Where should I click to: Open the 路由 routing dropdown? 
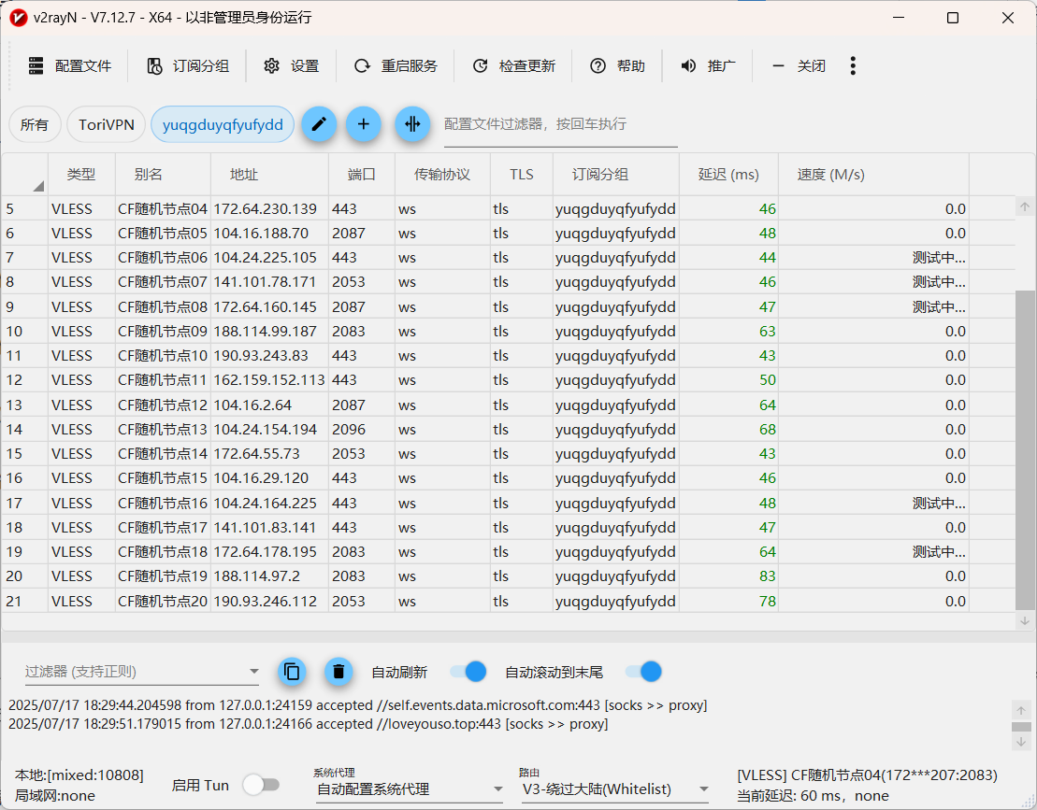tap(614, 789)
